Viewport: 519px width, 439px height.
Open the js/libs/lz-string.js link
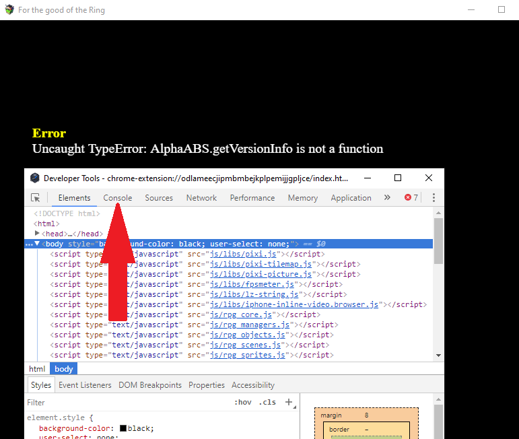(254, 294)
